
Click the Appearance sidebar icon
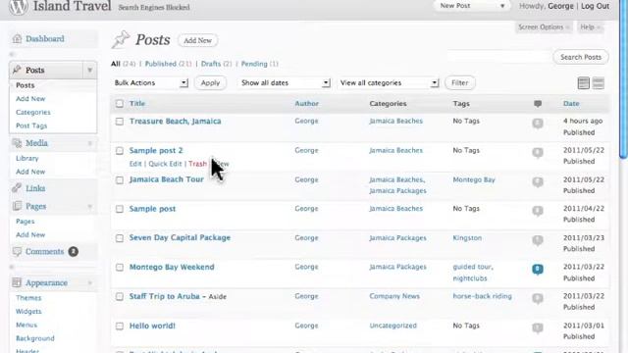(17, 282)
